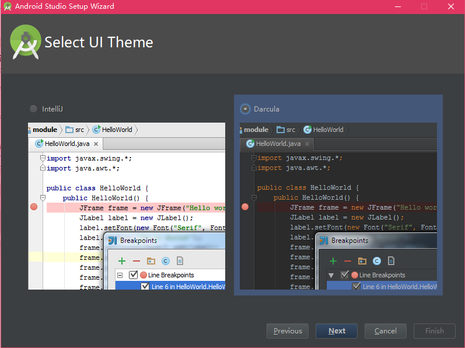Click the src folder icon in Darcula preview
465x348 pixels.
(x=281, y=130)
